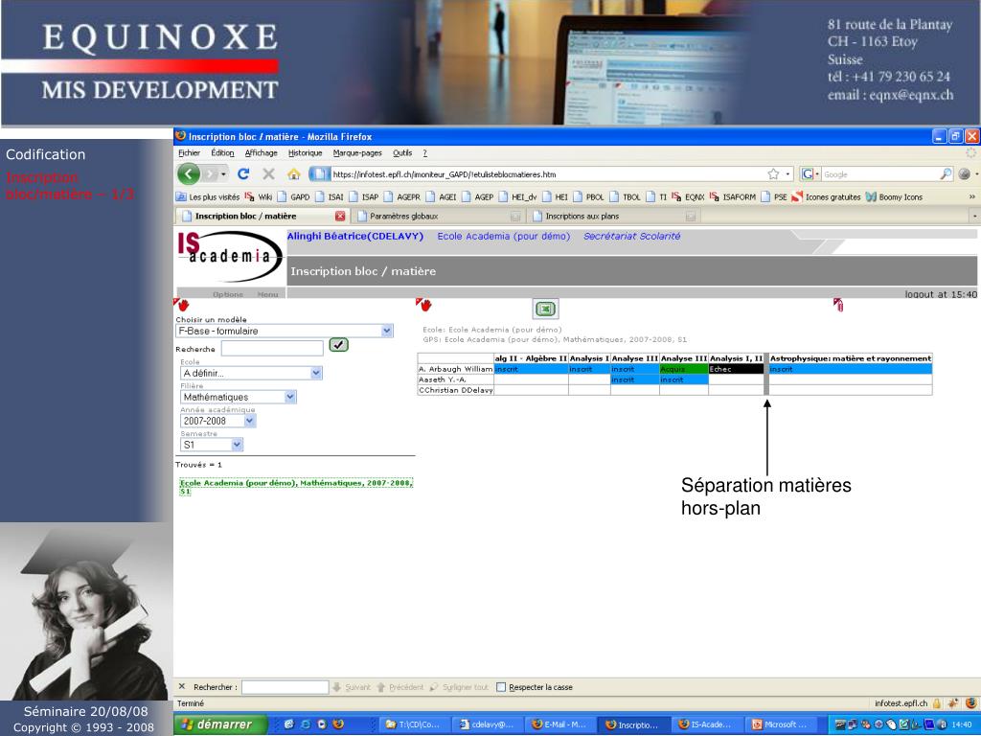Click the search magnifier icon
This screenshot has width=981, height=736.
(946, 174)
